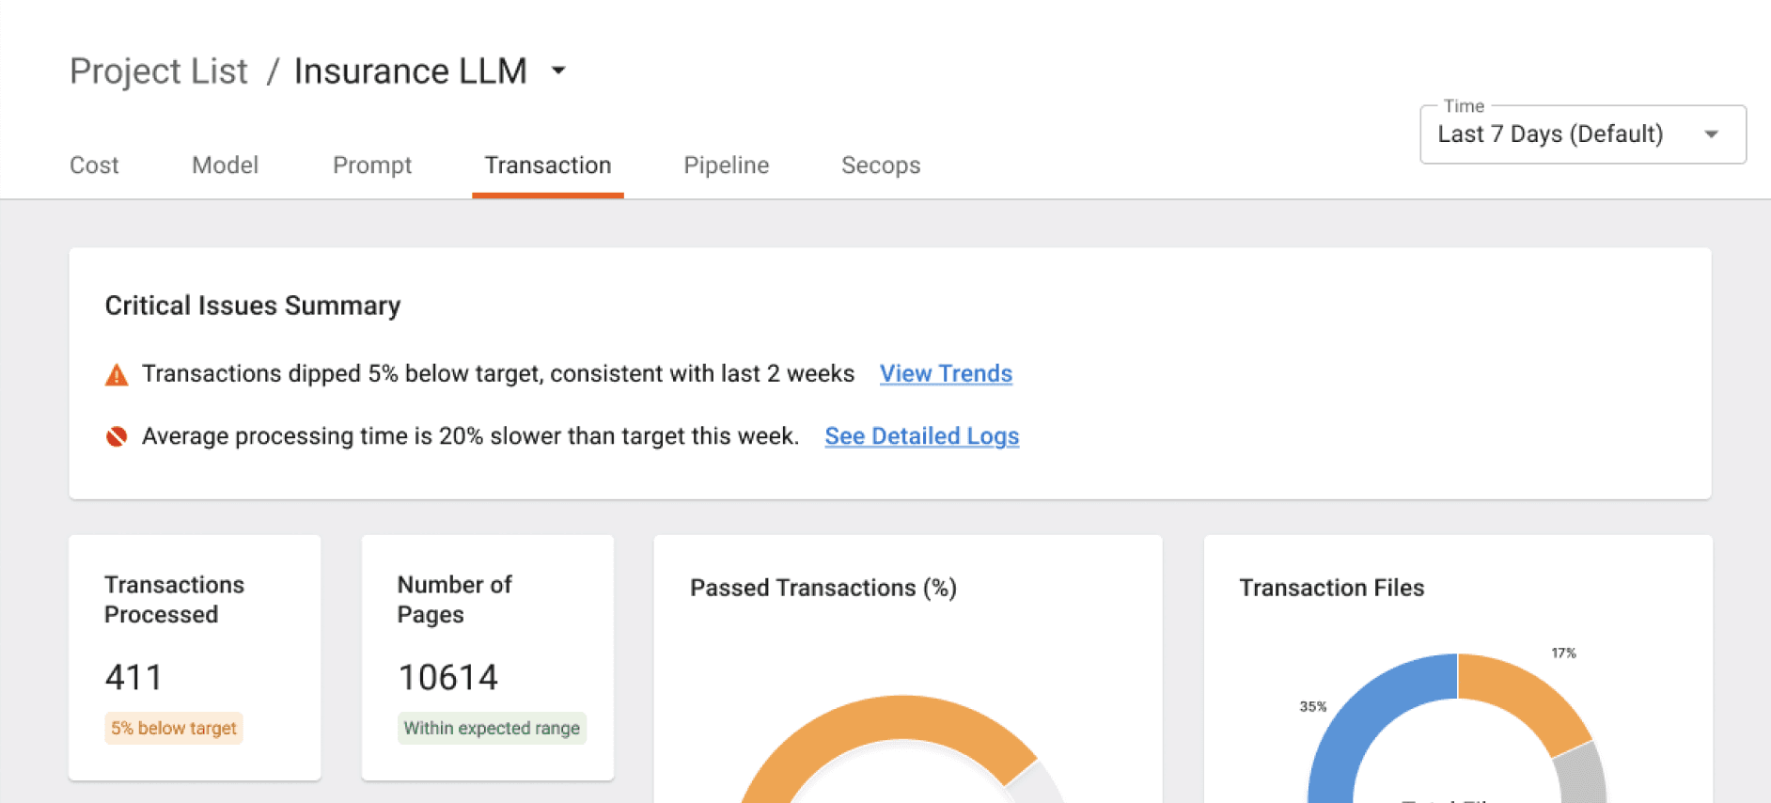Select the Transaction tab
The height and width of the screenshot is (803, 1771).
click(548, 165)
